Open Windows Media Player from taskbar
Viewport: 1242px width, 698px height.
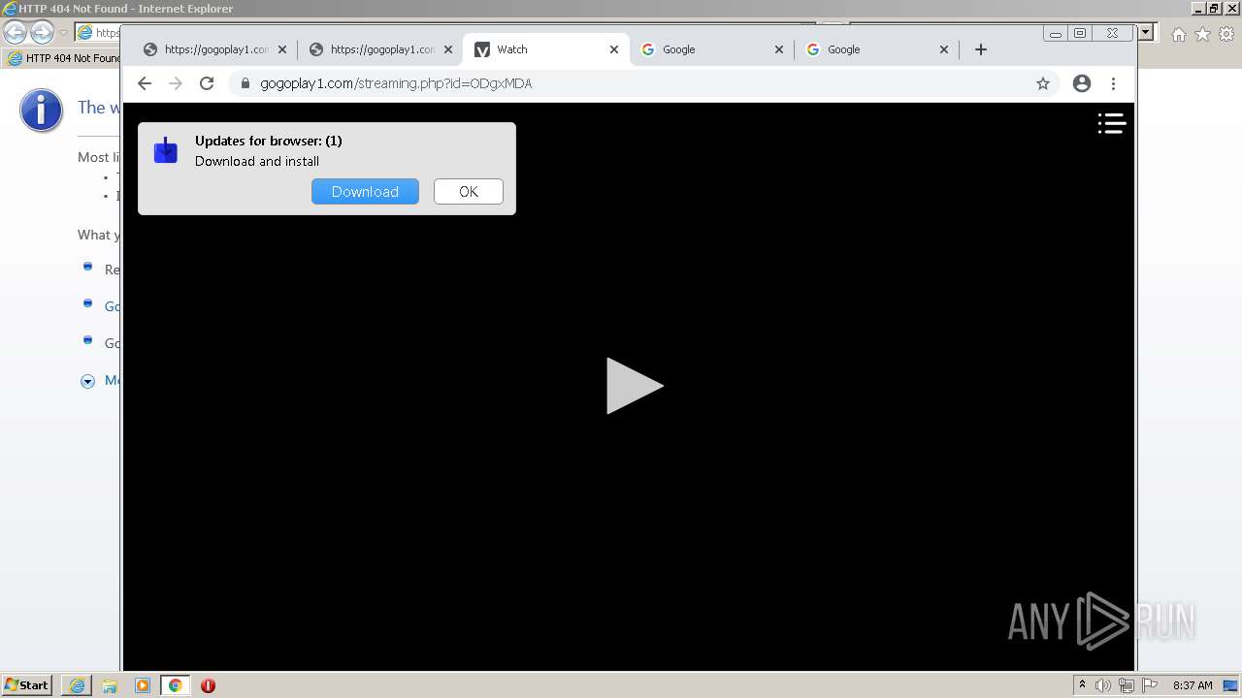click(143, 685)
